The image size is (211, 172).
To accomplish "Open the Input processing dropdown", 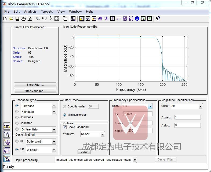I will click(134, 160).
